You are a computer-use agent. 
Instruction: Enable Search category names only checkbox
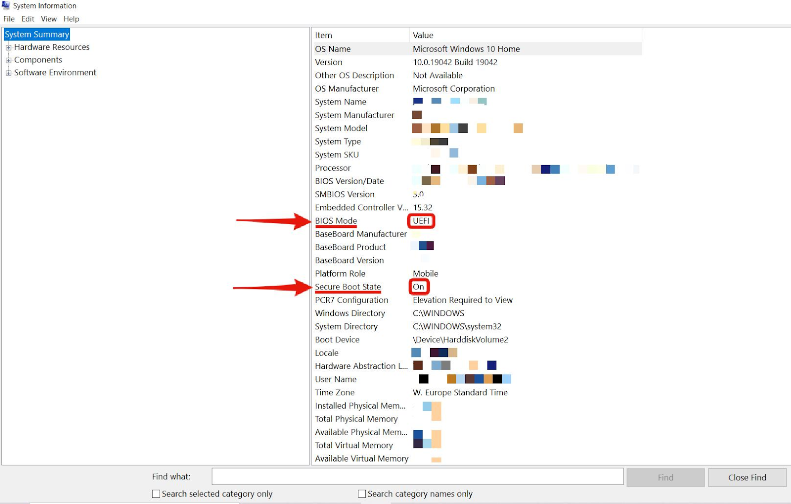click(x=362, y=494)
